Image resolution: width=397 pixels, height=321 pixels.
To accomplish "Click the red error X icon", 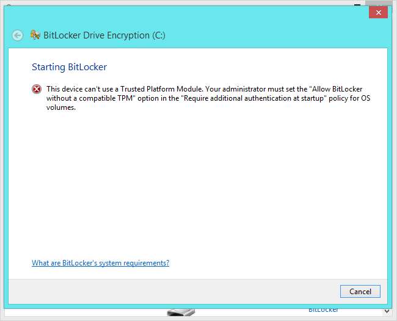I will [x=37, y=89].
